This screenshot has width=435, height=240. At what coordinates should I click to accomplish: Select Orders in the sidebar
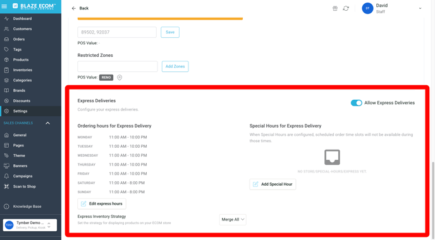[x=19, y=39]
